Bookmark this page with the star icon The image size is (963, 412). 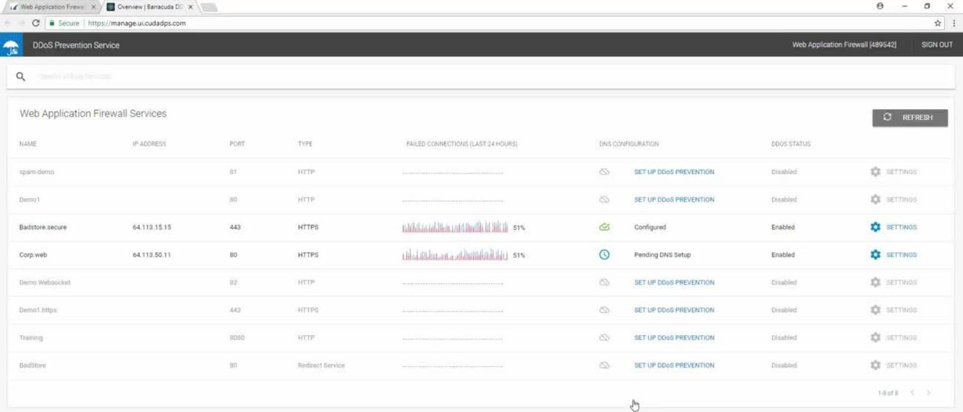coord(937,24)
